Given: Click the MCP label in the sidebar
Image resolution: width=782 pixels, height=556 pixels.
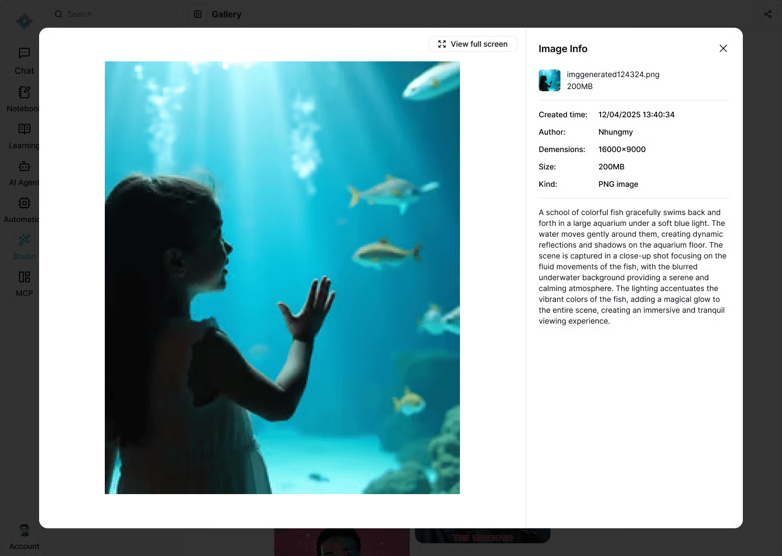Looking at the screenshot, I should [24, 293].
